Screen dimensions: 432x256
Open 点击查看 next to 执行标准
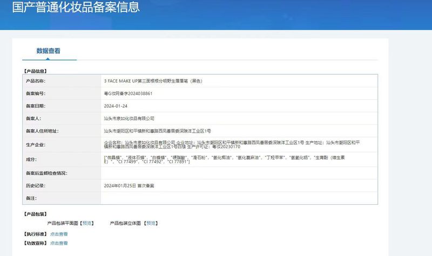tap(59, 234)
